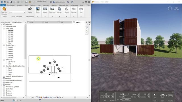Click the navigation wheel icon beside drawing
The width and height of the screenshot is (182, 102).
(86, 27)
